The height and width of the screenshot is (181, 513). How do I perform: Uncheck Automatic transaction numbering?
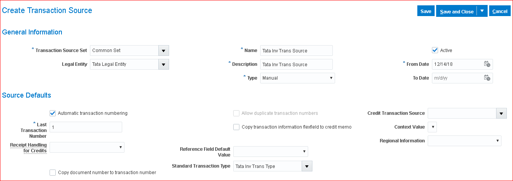(x=53, y=113)
